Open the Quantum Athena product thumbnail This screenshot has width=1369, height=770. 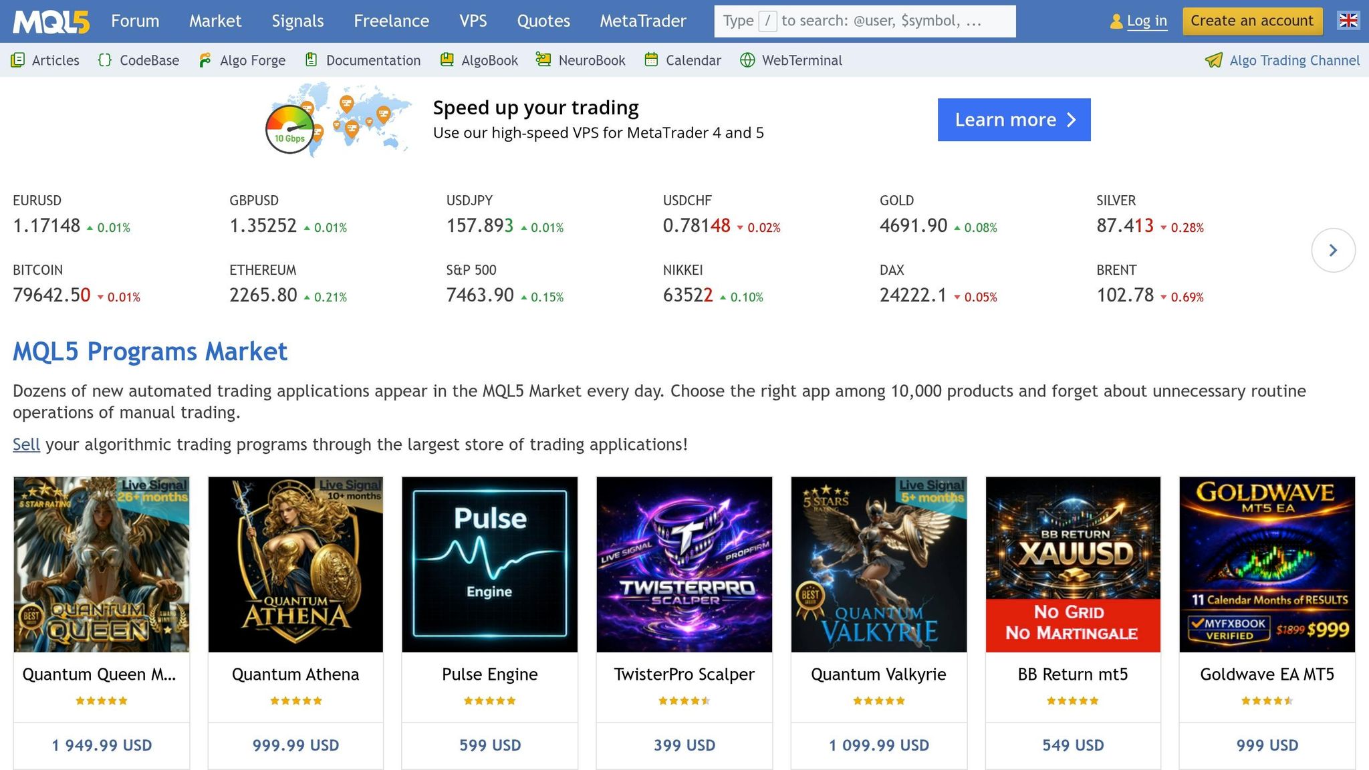point(295,564)
